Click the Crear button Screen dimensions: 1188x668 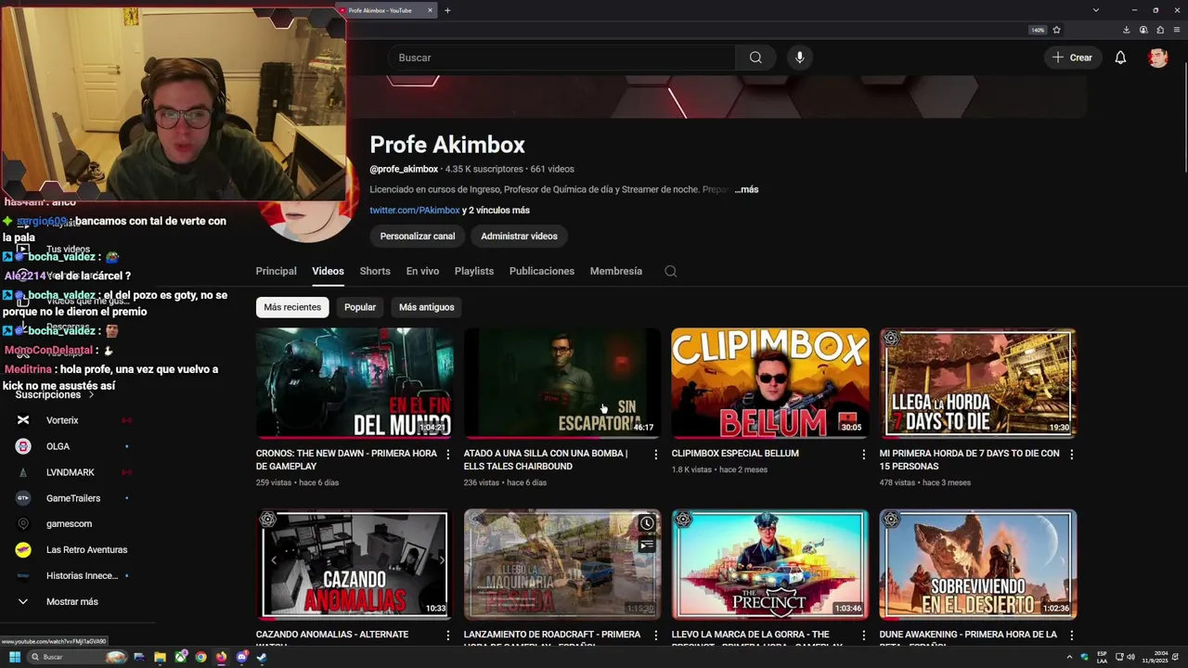[1072, 58]
